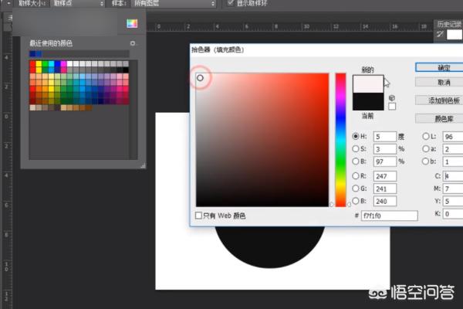The height and width of the screenshot is (309, 463).
Task: Pick the yellow swatch in first palette row
Action: coord(39,63)
